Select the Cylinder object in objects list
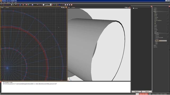 136,8
